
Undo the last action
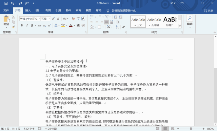(x=13, y=3)
